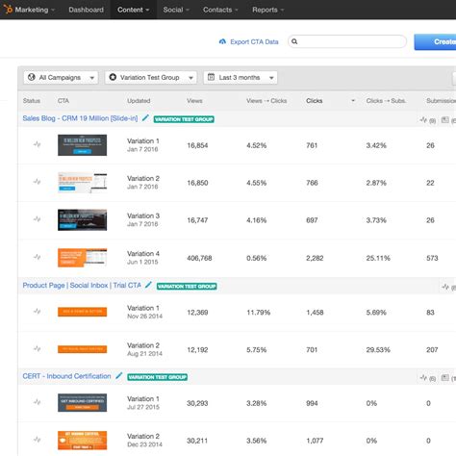This screenshot has height=456, width=456.
Task: Click in the CTA search field
Action: coord(347,41)
